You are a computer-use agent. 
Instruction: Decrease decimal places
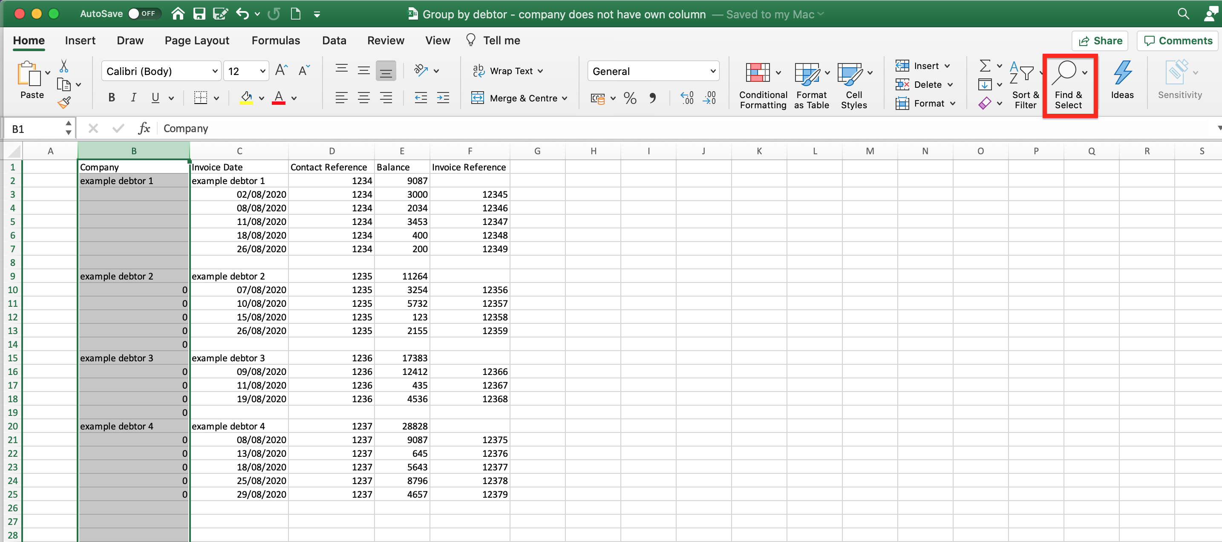tap(710, 98)
